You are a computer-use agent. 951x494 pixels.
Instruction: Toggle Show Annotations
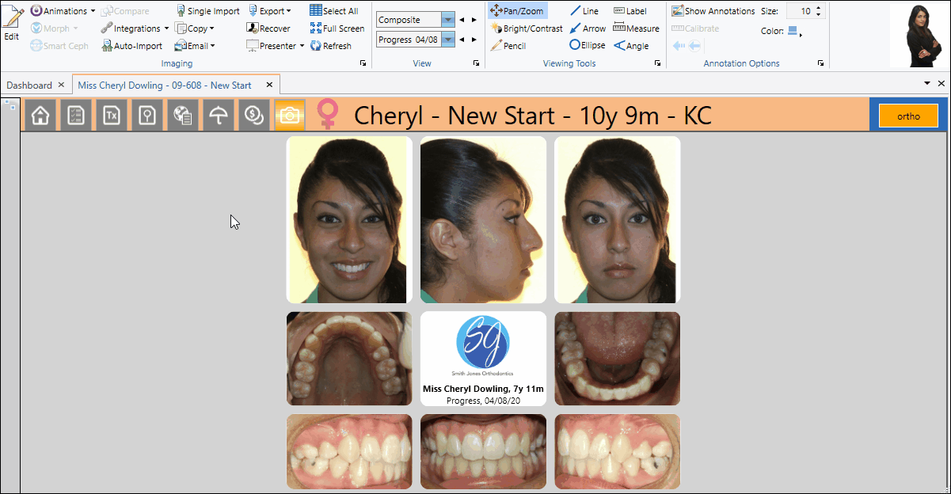pyautogui.click(x=713, y=11)
